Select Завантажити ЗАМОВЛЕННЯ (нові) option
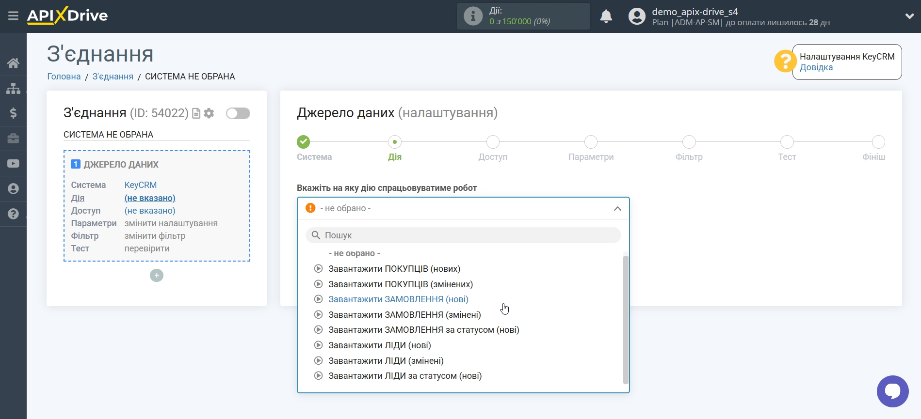921x419 pixels. [398, 299]
